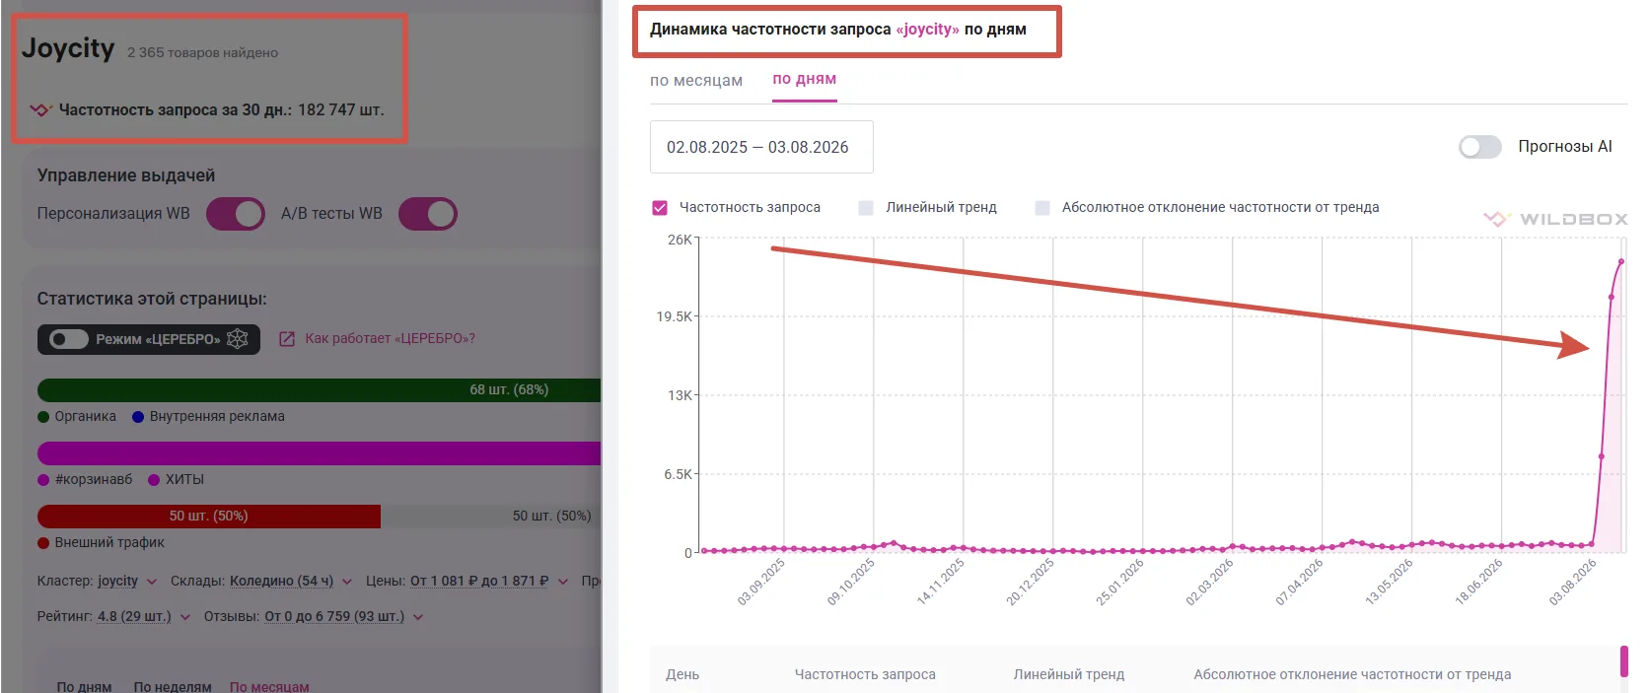
Task: Select По неделям tab in statistics panel
Action: pyautogui.click(x=173, y=686)
